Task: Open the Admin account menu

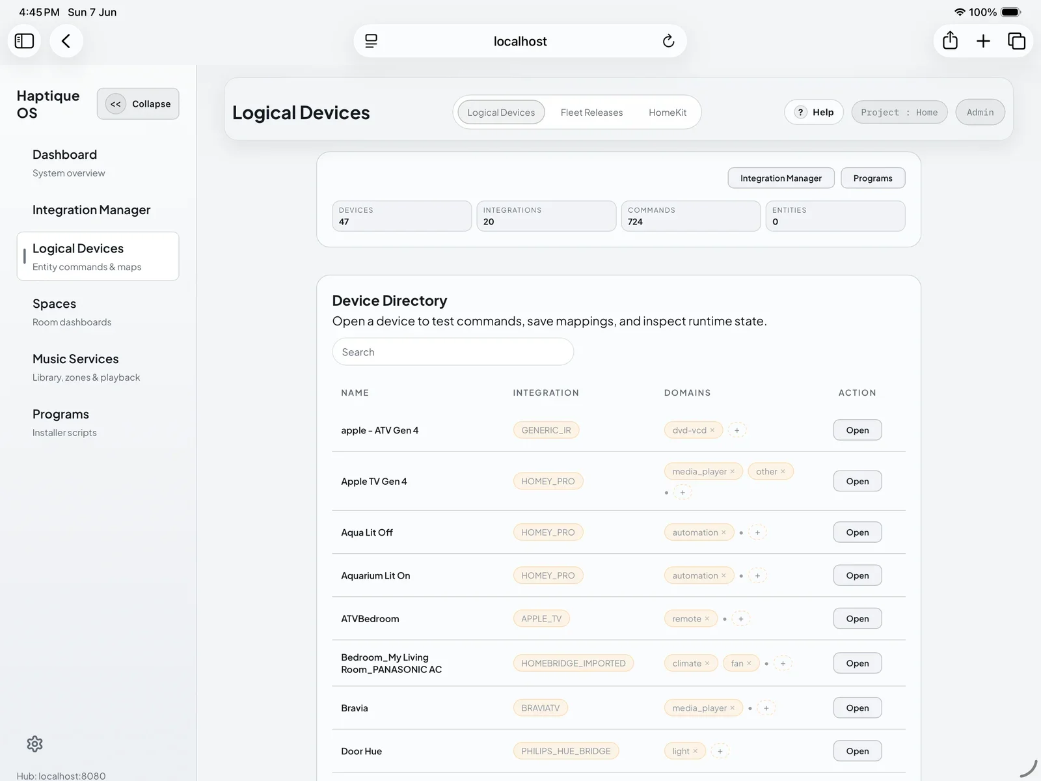Action: coord(980,112)
